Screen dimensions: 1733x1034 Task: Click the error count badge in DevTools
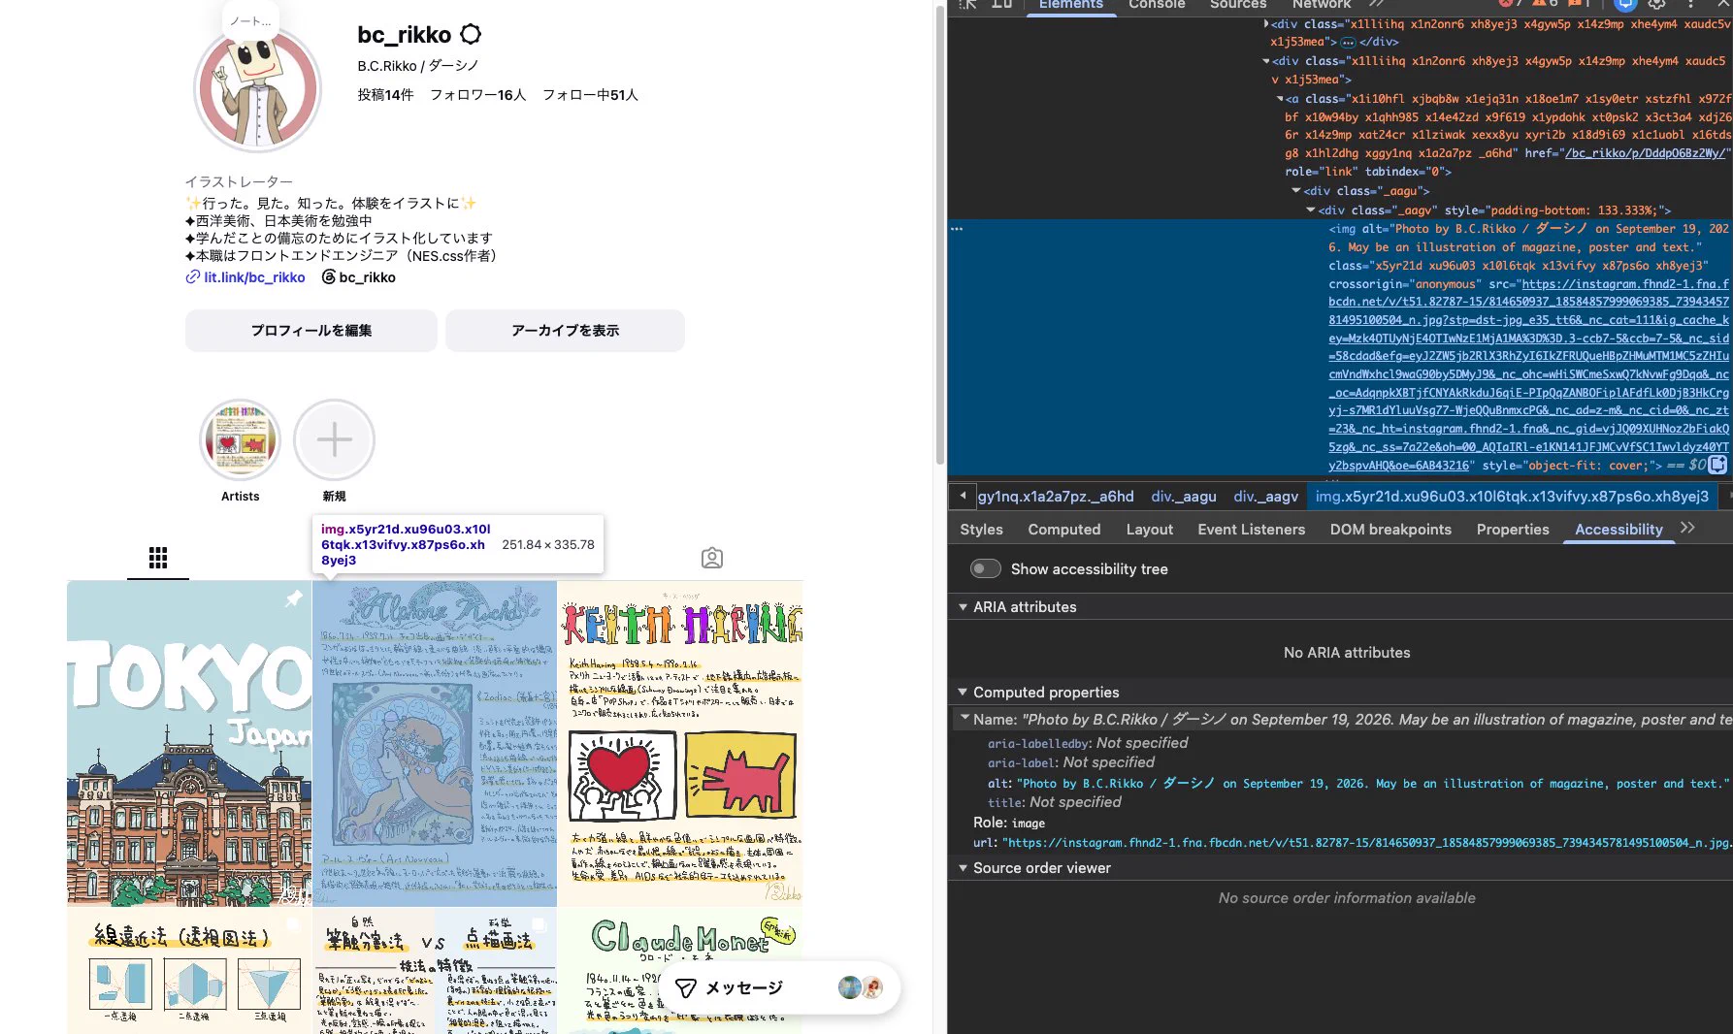click(1509, 4)
